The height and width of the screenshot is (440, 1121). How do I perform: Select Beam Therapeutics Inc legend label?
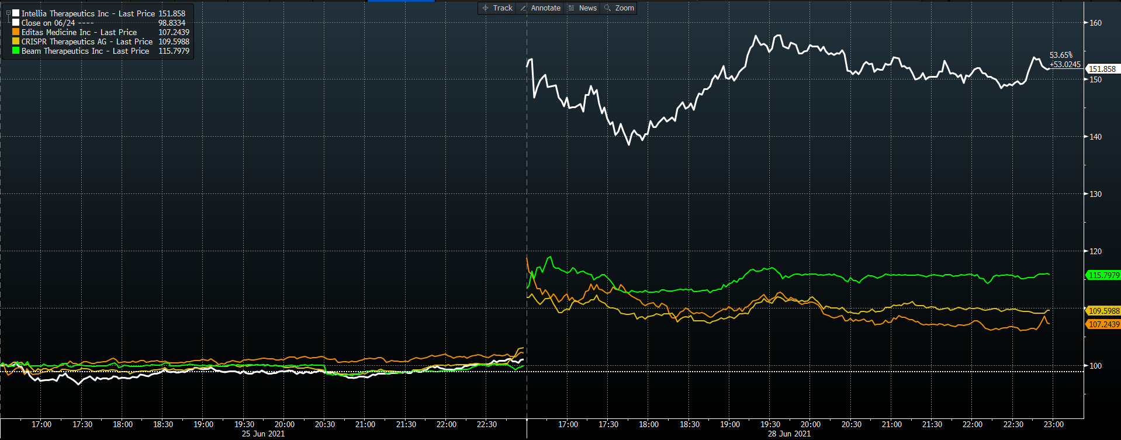point(85,51)
